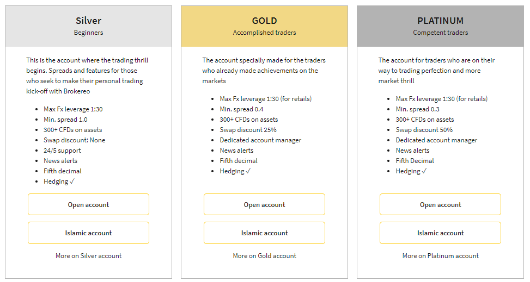Click the 24/5 support list item
Screen dimensions: 530x282
click(x=62, y=151)
